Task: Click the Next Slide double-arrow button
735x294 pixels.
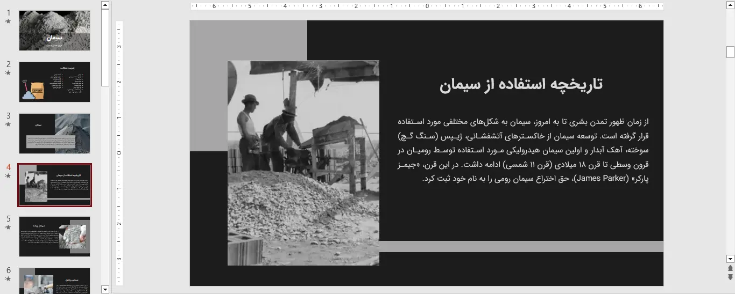Action: [x=730, y=277]
